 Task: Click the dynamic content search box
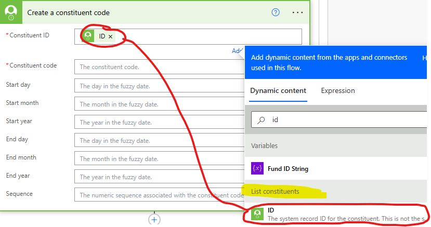tap(339, 119)
